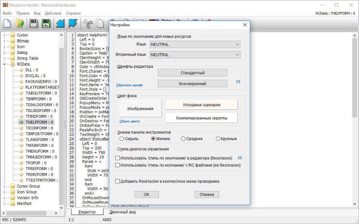Click the Save As floppy icon
The image size is (359, 224).
point(46,23)
